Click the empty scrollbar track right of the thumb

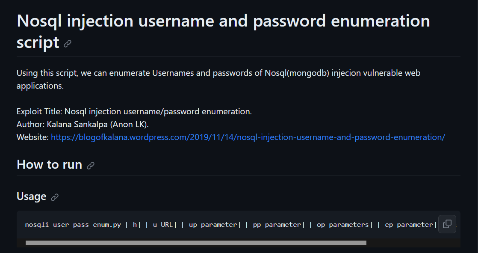413,243
